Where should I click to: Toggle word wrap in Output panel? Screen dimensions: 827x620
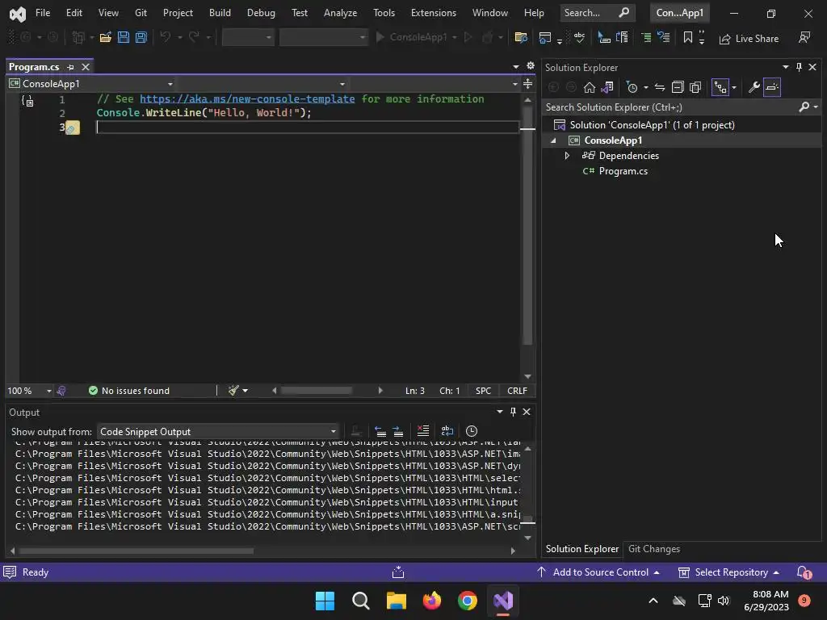click(x=447, y=431)
